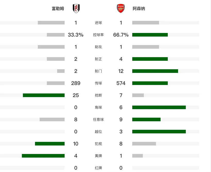Select the 进球 stat label

tap(98, 23)
